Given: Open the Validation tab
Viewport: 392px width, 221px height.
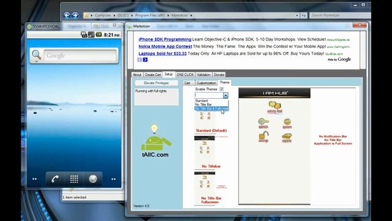Looking at the screenshot, I should pyautogui.click(x=203, y=75).
